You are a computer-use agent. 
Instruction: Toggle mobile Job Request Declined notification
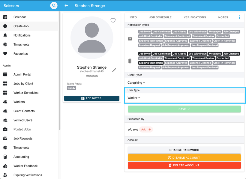pos(205,67)
